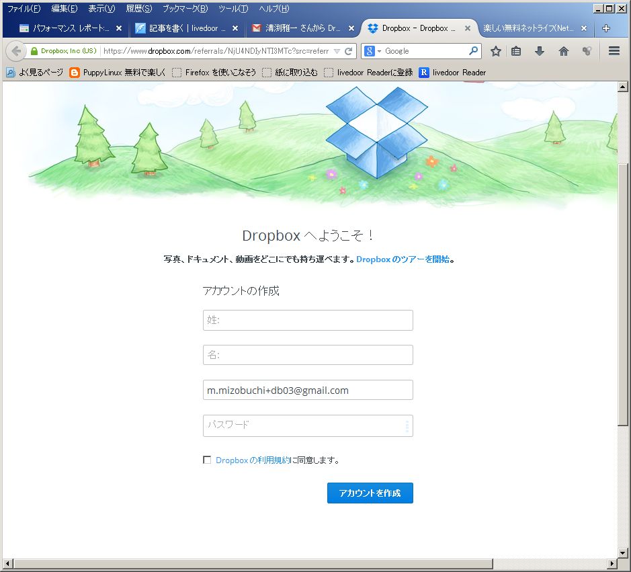The height and width of the screenshot is (572, 631).
Task: Click the password strength indicator dots
Action: tap(407, 426)
